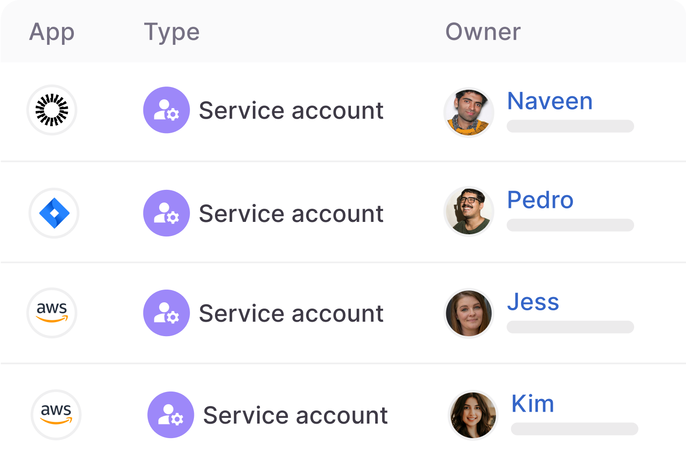Click the service account icon in Jess's row
This screenshot has height=457, width=686.
click(166, 313)
